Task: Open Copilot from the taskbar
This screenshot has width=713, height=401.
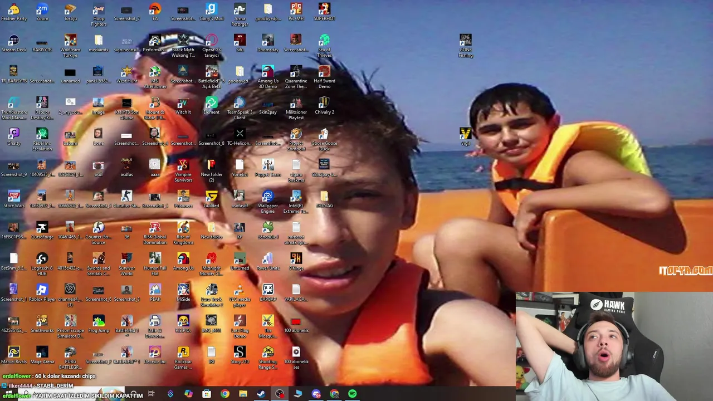Action: 188,394
